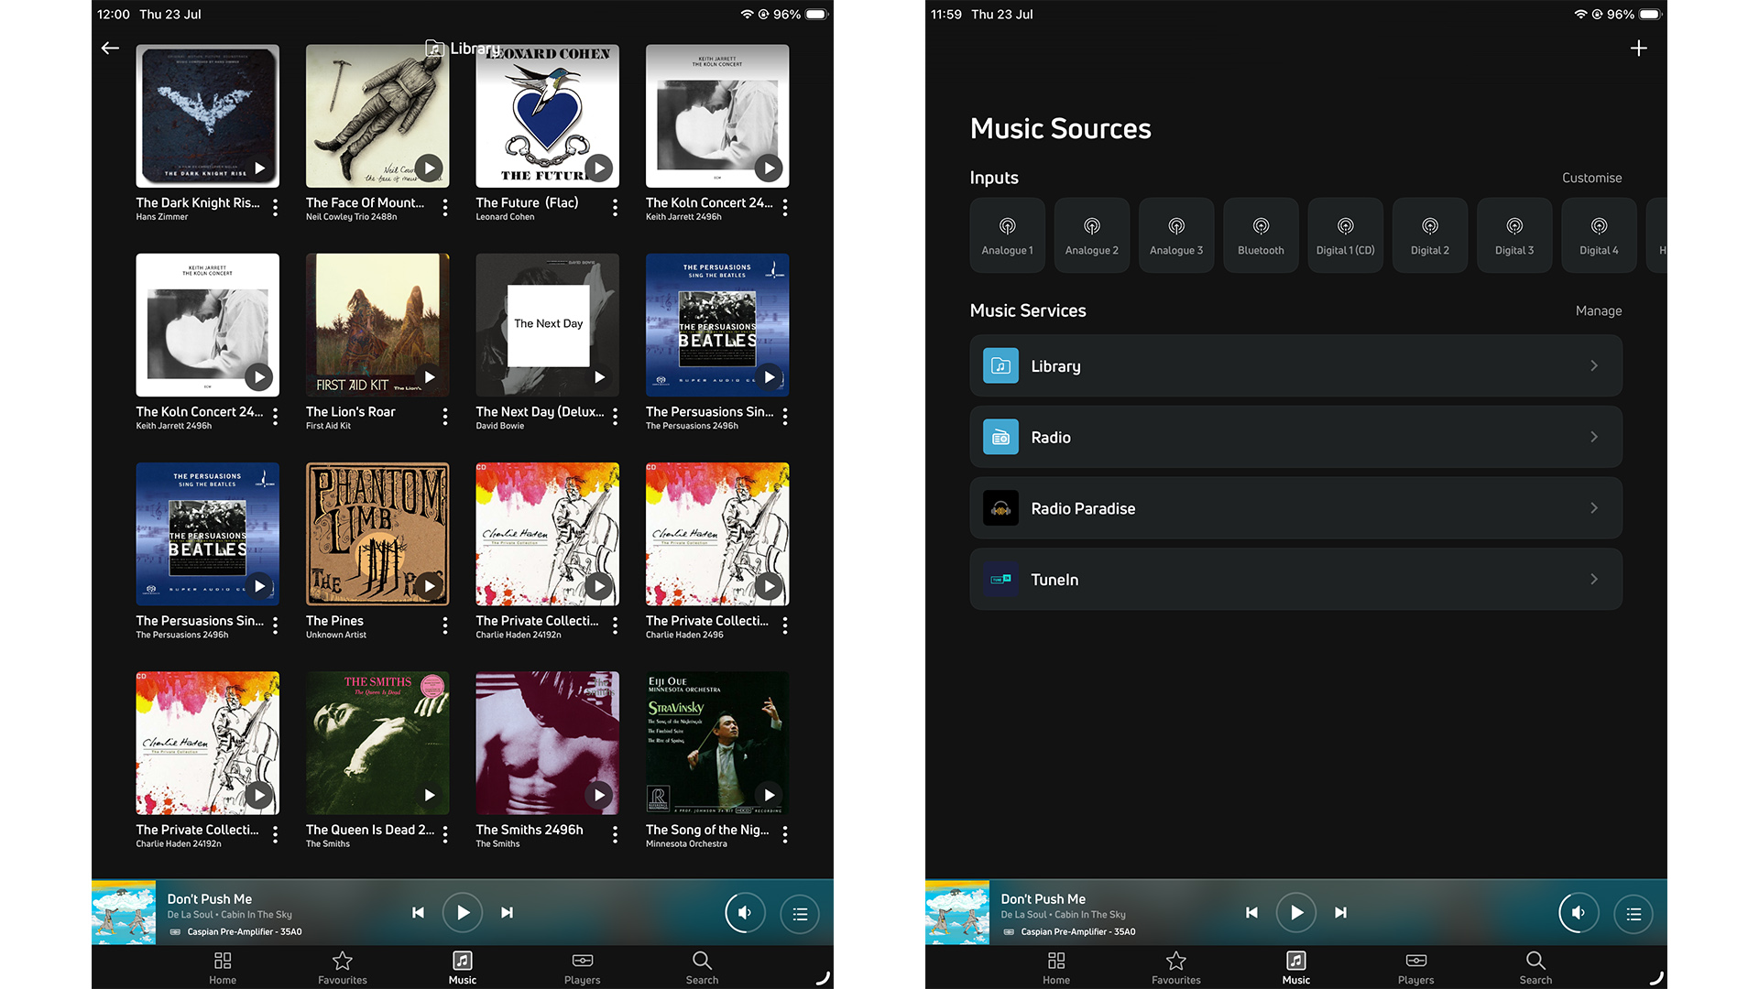Play The Lion's Roar by First Aid Kit
1759x989 pixels.
(429, 377)
